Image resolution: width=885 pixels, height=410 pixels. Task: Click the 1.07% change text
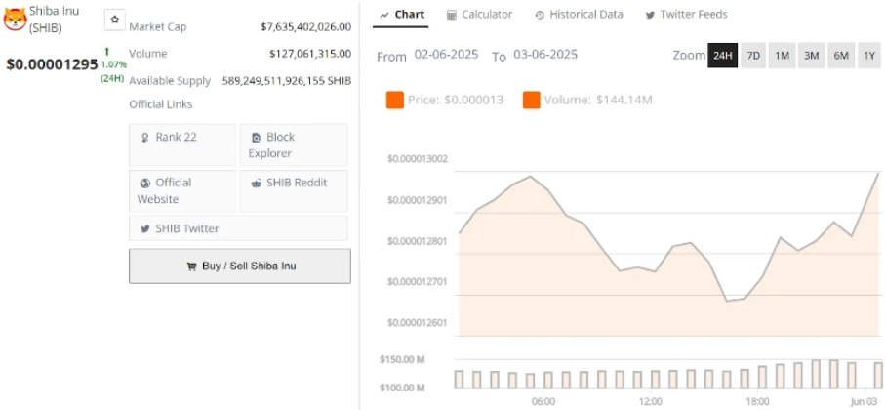(113, 64)
